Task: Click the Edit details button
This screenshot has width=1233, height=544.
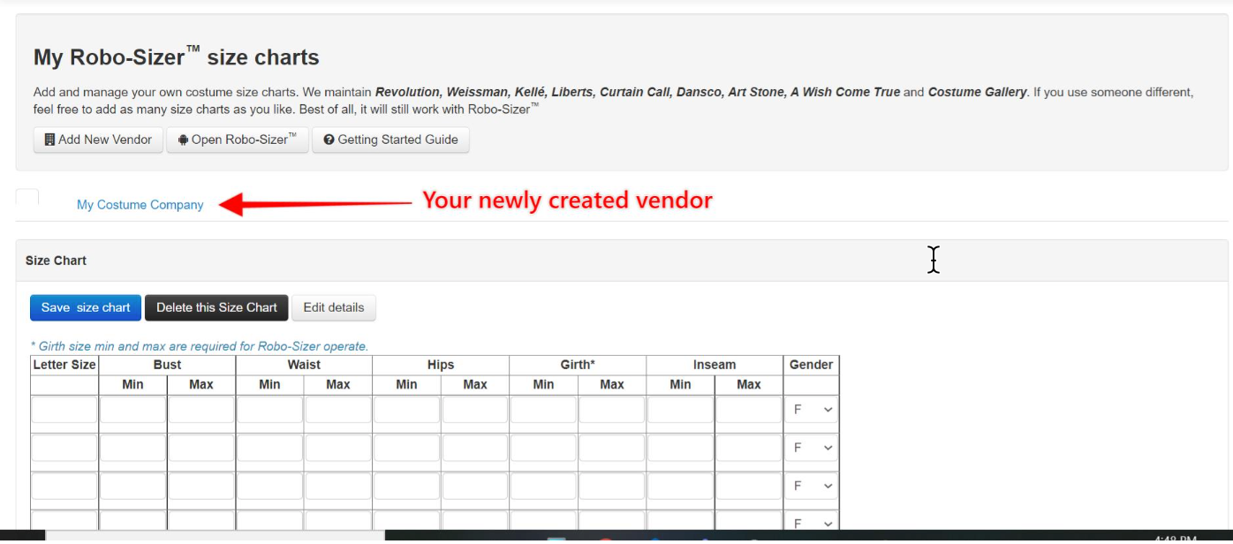Action: tap(333, 307)
